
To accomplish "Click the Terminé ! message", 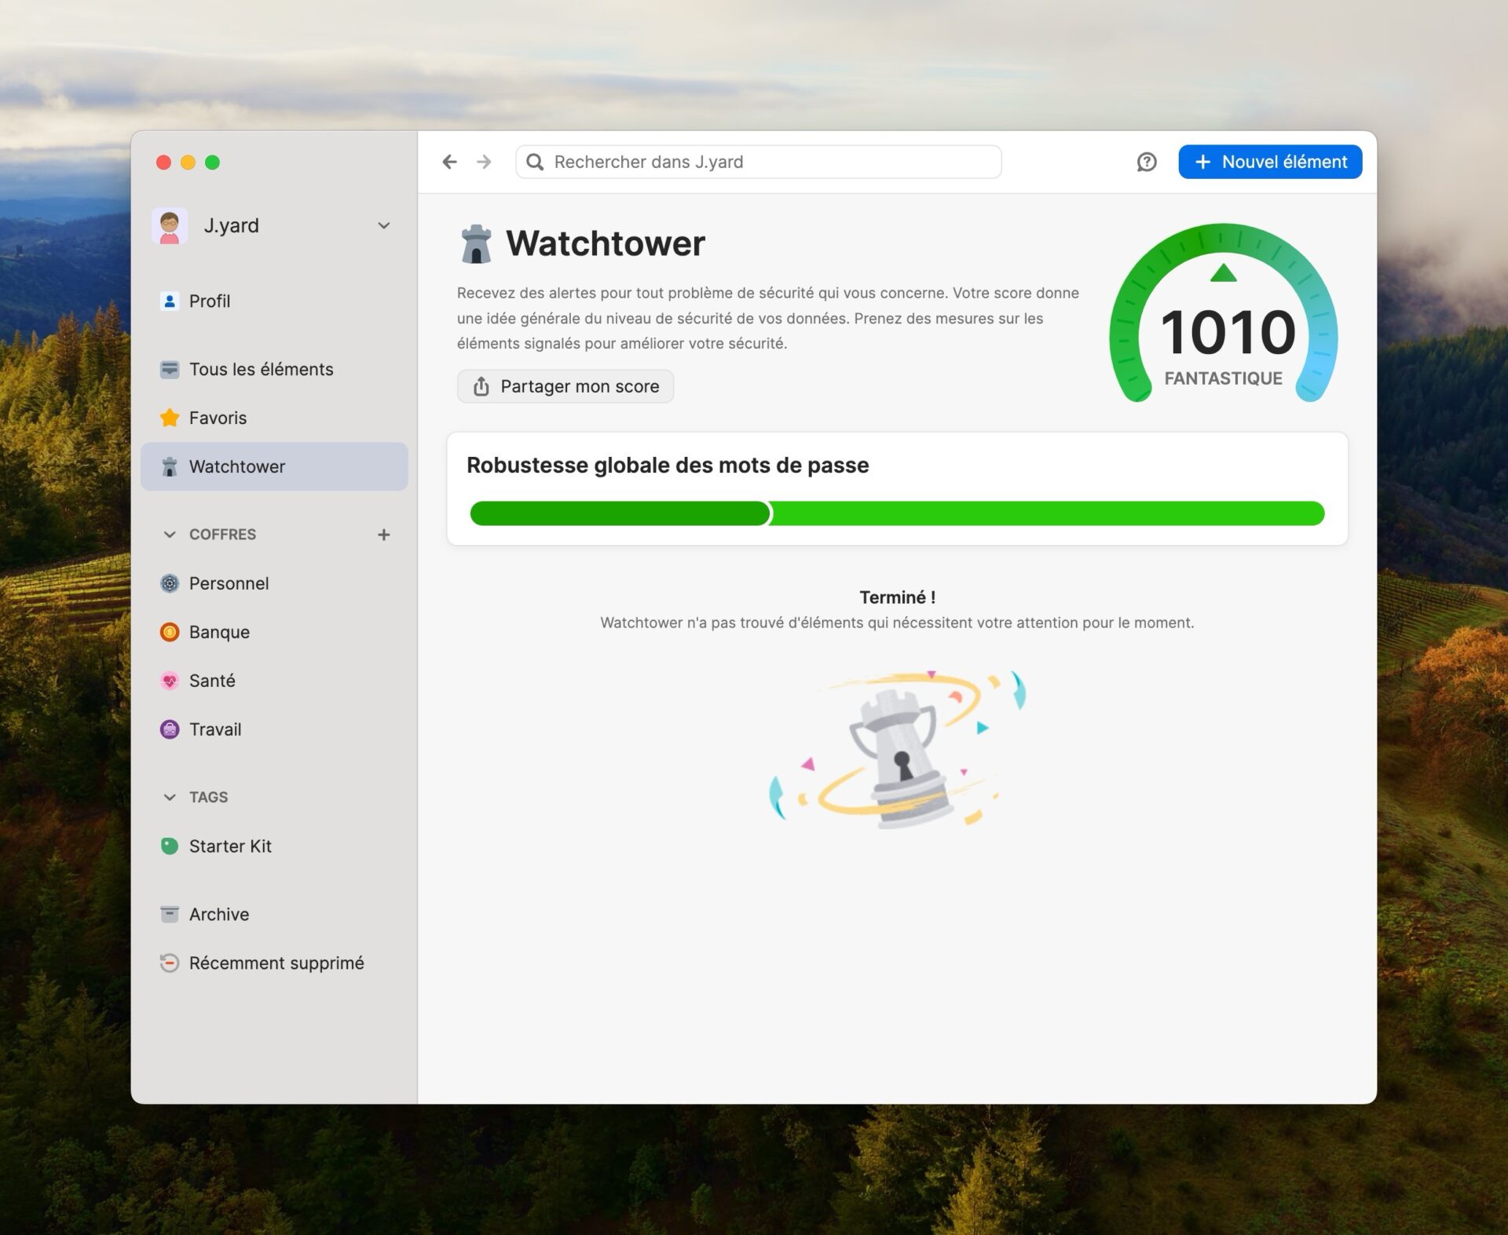I will pyautogui.click(x=897, y=597).
